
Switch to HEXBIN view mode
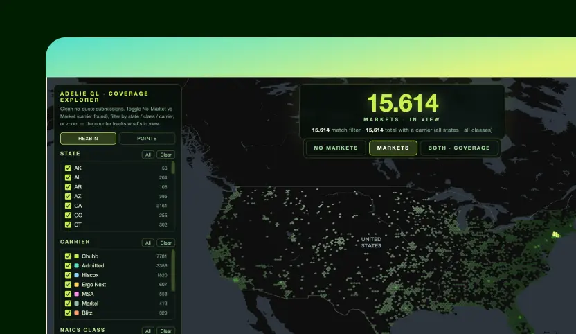pos(88,139)
